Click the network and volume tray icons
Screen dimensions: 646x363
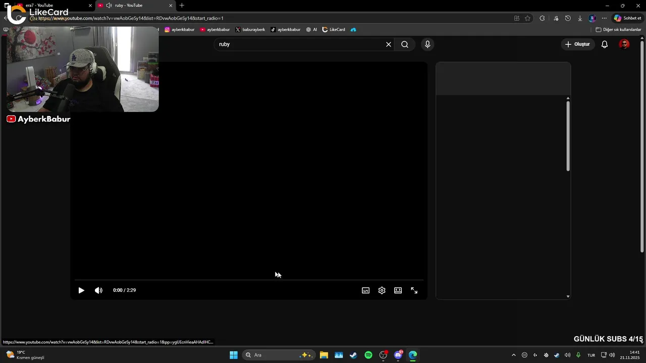pos(608,355)
